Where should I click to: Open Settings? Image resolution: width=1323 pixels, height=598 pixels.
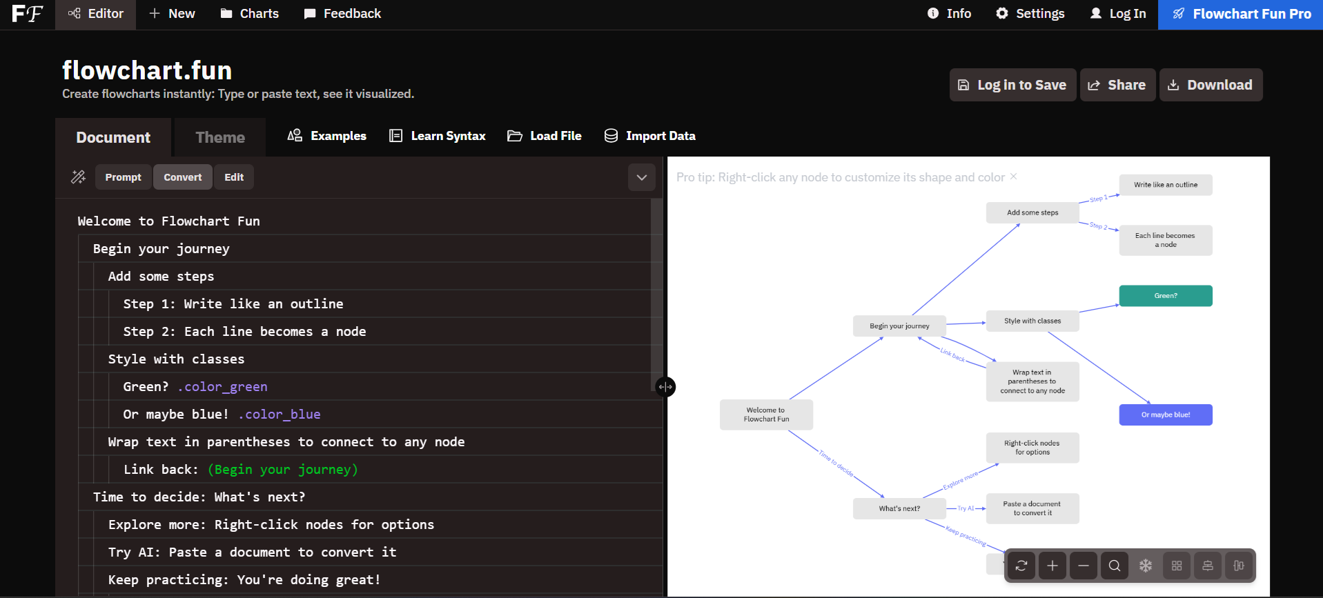click(1030, 14)
